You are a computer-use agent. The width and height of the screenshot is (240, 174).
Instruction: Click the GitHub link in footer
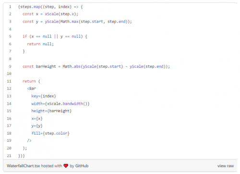(x=82, y=166)
